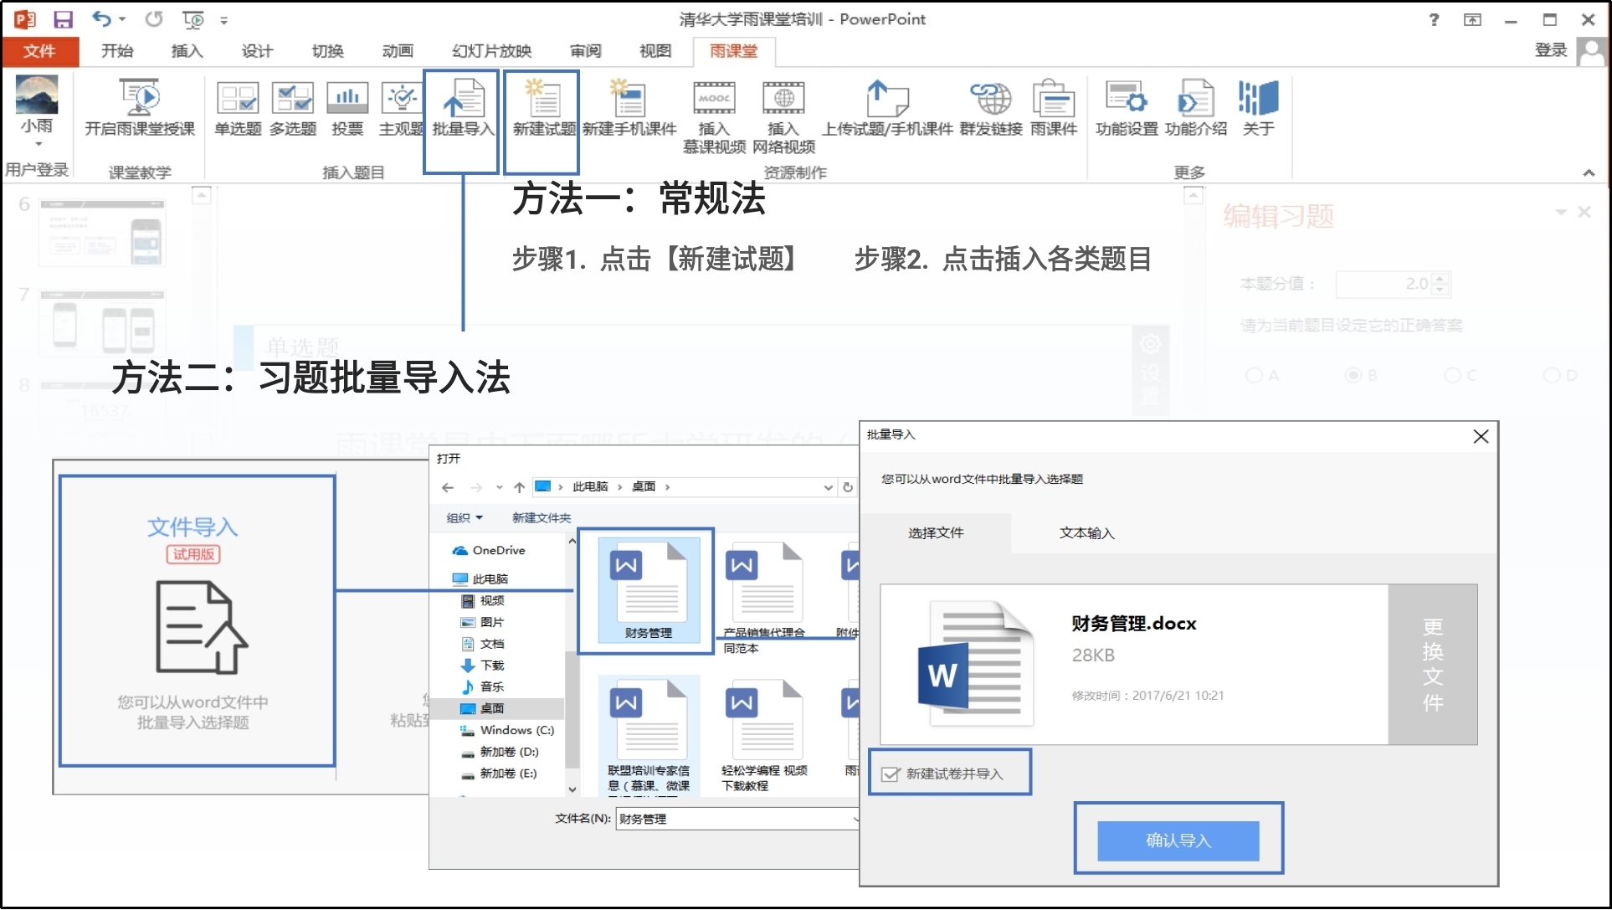Screen dimensions: 1612x910
Task: Click up-folder arrow in the 打开 dialog
Action: 519,487
